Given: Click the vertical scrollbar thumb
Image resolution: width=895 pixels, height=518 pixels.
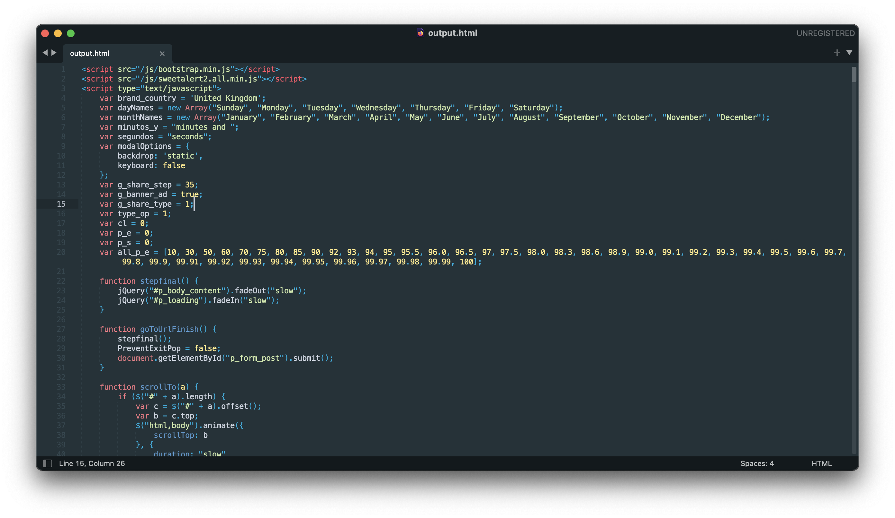Looking at the screenshot, I should (854, 74).
